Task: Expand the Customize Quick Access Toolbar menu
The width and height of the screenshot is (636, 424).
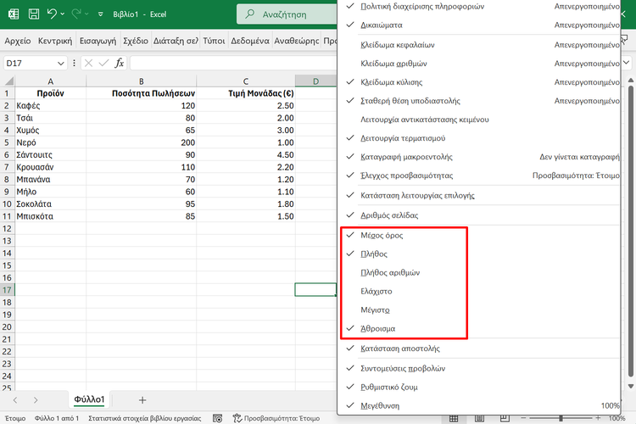Action: pos(100,14)
